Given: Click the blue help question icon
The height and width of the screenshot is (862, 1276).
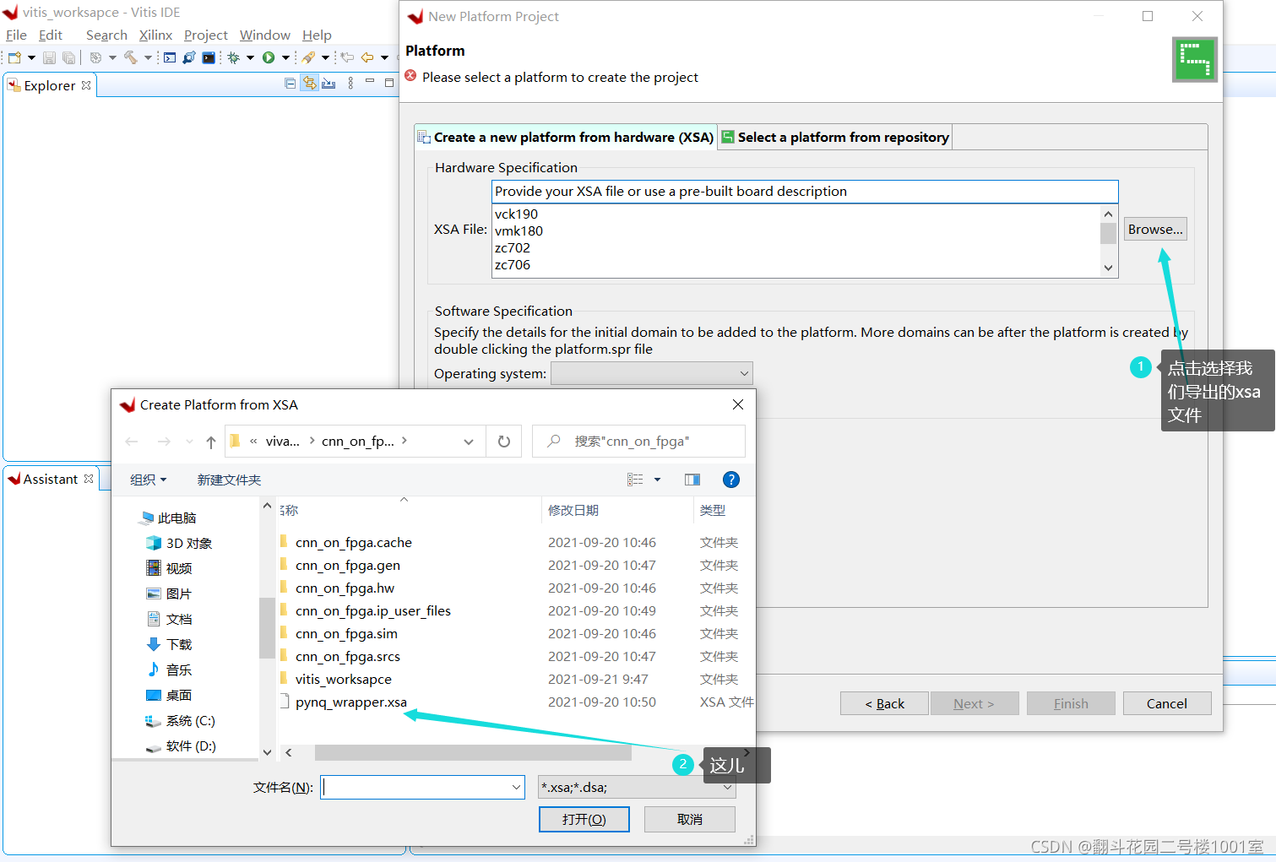Looking at the screenshot, I should pyautogui.click(x=731, y=480).
